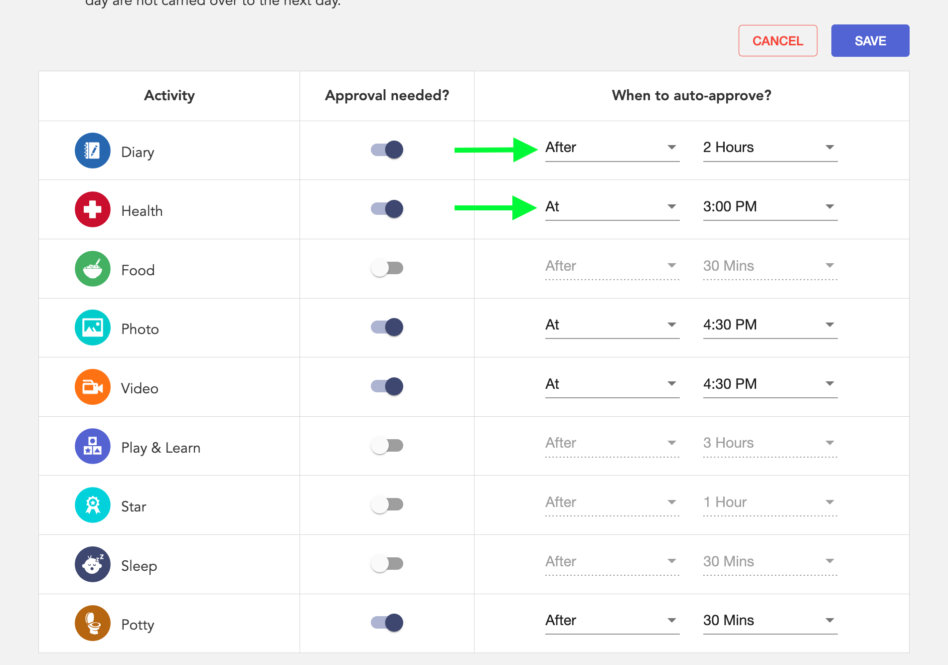The image size is (948, 665).
Task: Click the disabled Sleep 'After' dropdown
Action: tap(612, 562)
